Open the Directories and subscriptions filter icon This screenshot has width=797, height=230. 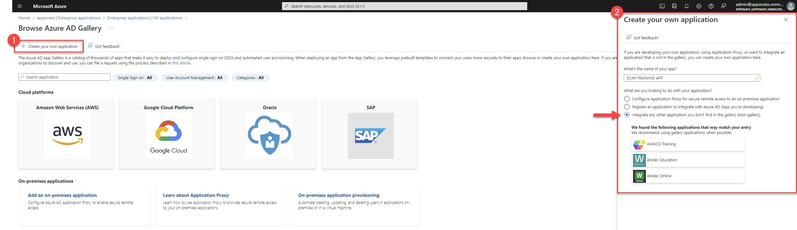[x=674, y=6]
